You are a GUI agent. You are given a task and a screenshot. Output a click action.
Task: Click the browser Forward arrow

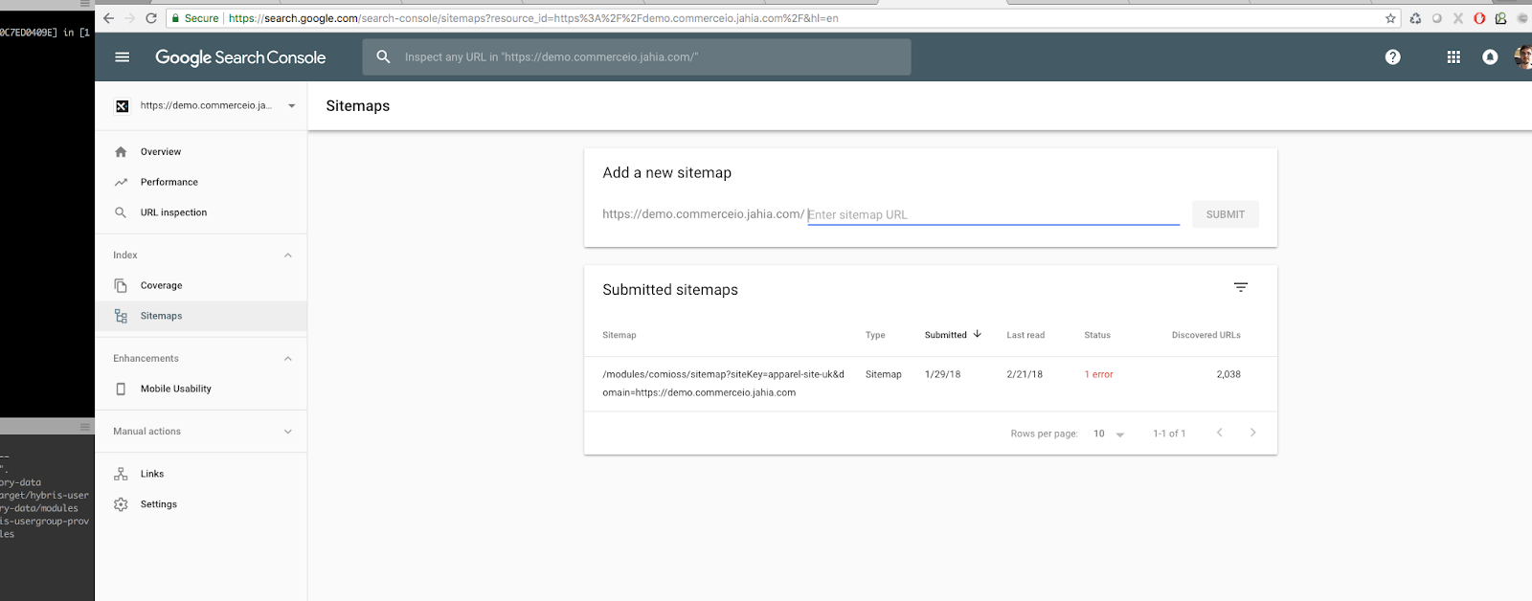(x=129, y=18)
